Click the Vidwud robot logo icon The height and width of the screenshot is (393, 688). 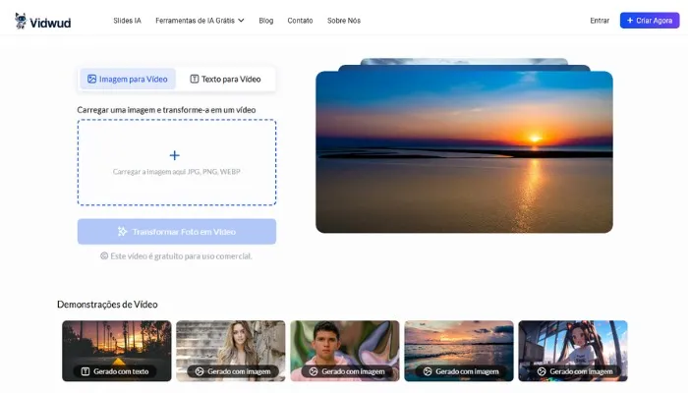coord(22,20)
